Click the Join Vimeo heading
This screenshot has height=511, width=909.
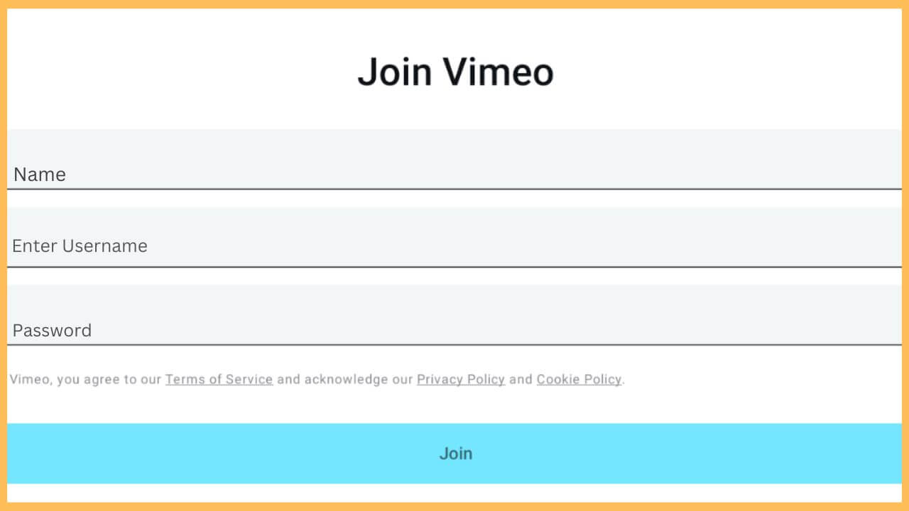[x=454, y=71]
